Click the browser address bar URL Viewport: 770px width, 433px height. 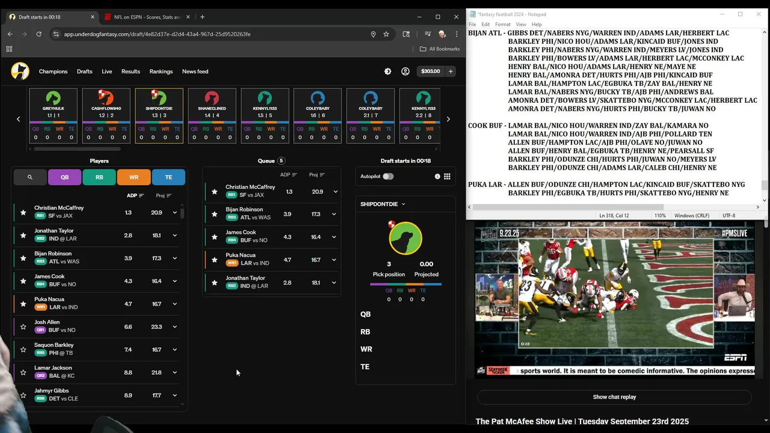158,34
